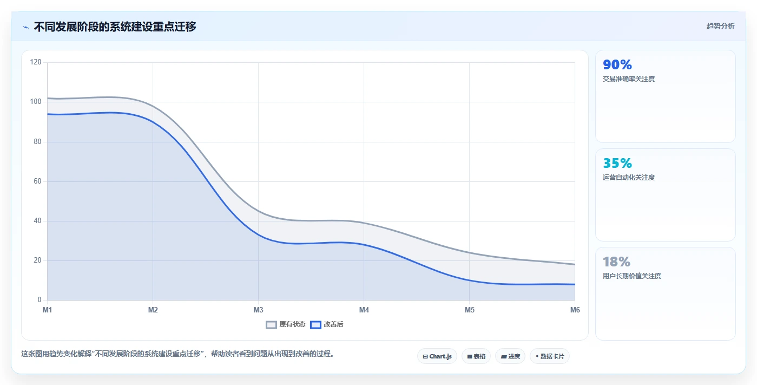Click the M5 axis label
Viewport: 757px width, 385px height.
470,310
